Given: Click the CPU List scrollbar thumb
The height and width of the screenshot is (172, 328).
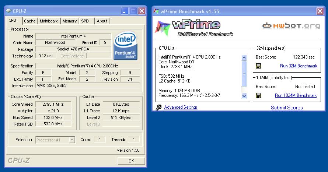Looking at the screenshot, I should click(x=244, y=74).
